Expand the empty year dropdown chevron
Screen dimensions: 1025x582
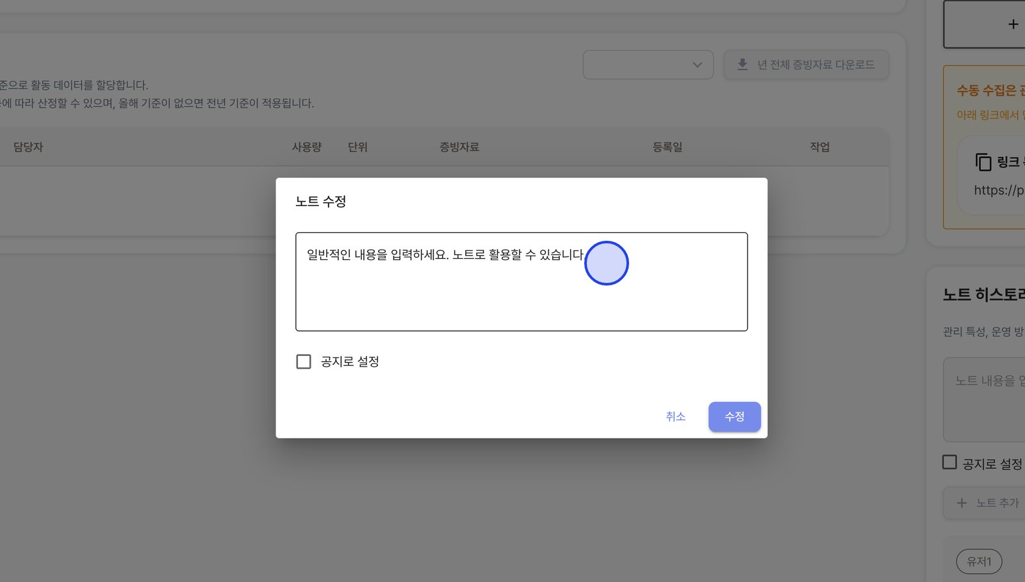(698, 65)
